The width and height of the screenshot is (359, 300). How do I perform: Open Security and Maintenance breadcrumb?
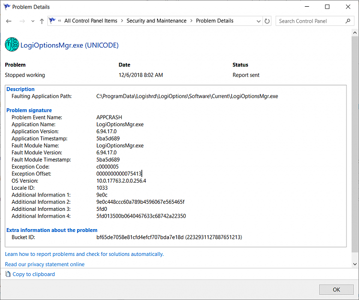pyautogui.click(x=157, y=21)
